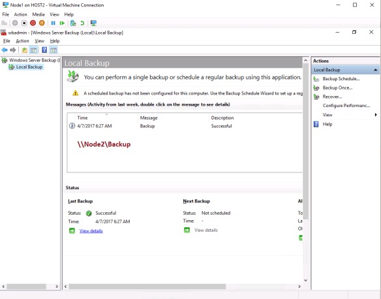Click the Backup Once icon in Actions
Screen dimensions: 381x299
point(316,87)
